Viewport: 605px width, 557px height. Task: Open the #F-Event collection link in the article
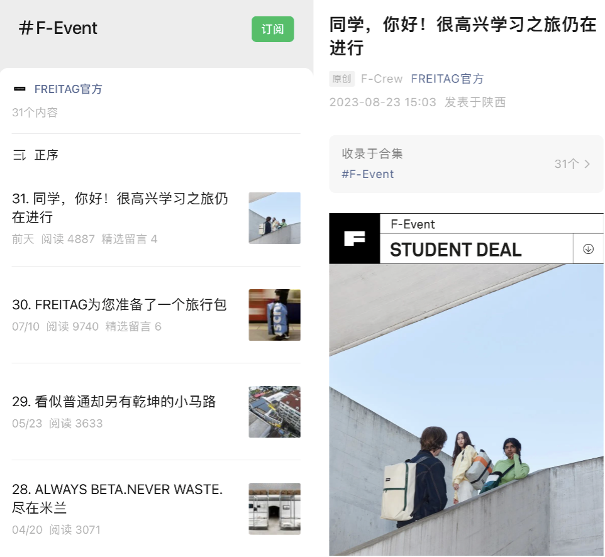point(367,174)
